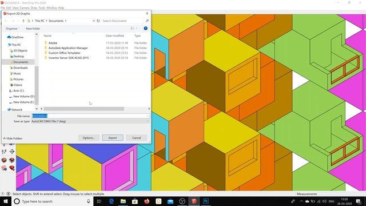Open SketchUp File menu
Screen dimensions: 366x206
pyautogui.click(x=3, y=7)
